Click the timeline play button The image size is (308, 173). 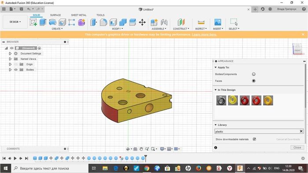pos(15,159)
